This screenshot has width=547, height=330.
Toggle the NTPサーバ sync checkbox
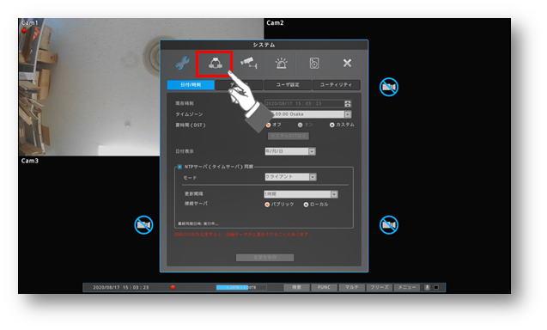click(x=179, y=167)
